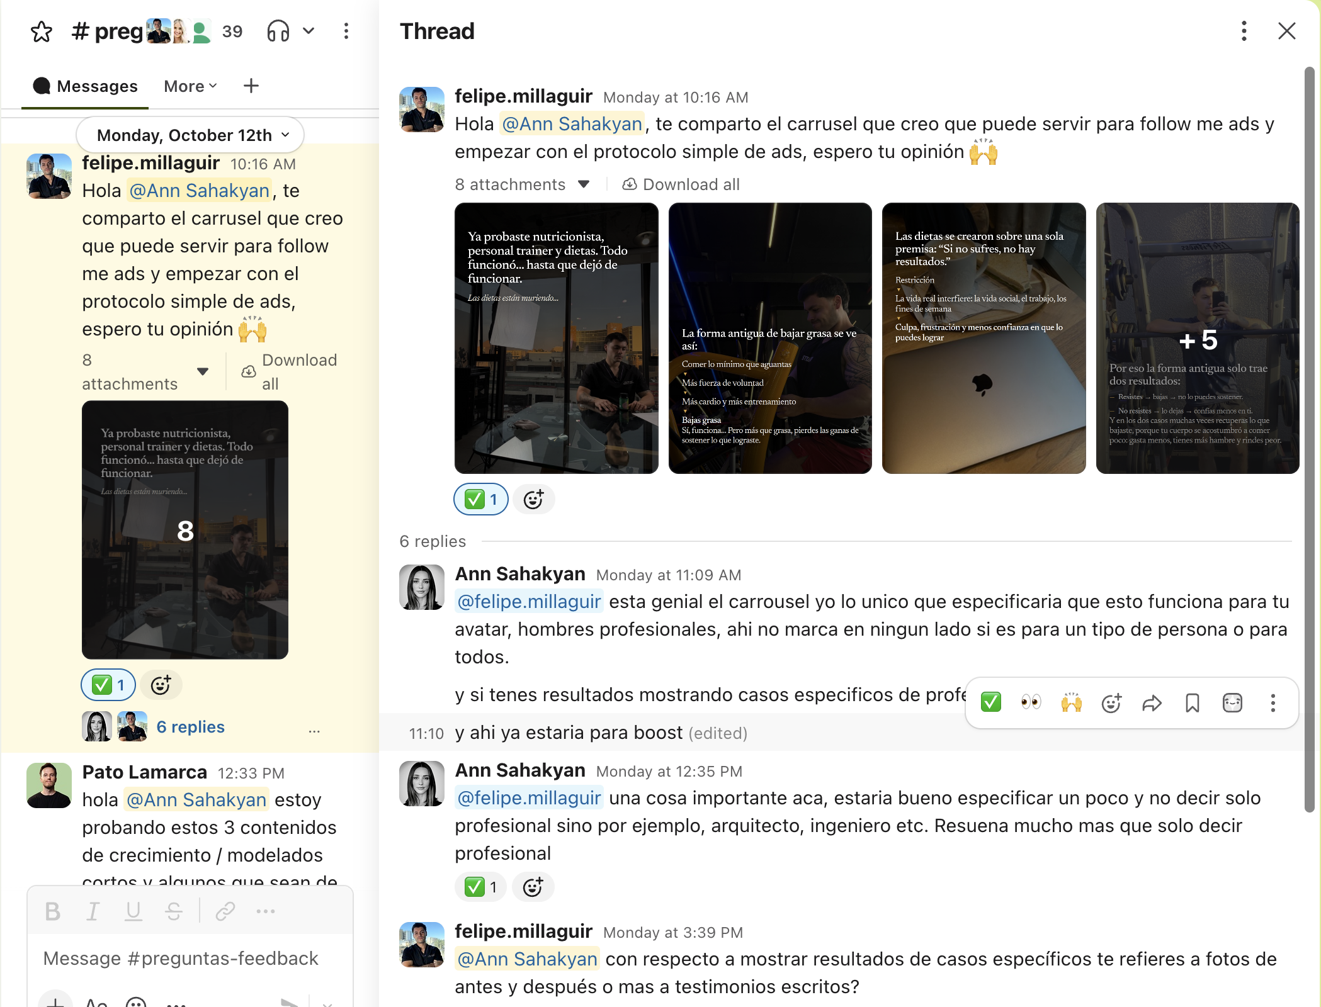This screenshot has width=1321, height=1007.
Task: React with white check mark from hover toolbar
Action: click(x=991, y=702)
